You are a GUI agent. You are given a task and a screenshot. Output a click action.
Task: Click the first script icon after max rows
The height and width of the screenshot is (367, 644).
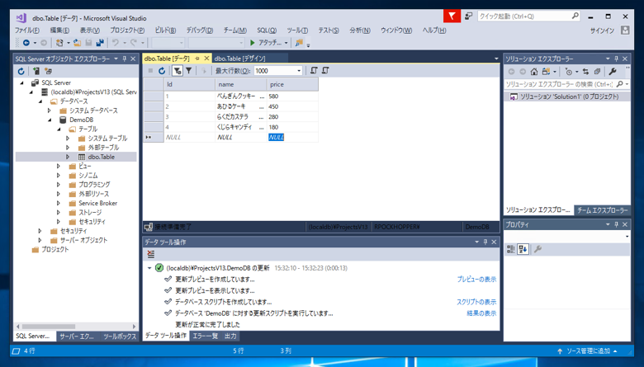pos(314,71)
